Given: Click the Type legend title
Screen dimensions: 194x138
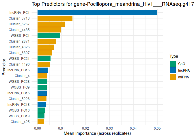Looking at the screenshot, I should click(x=174, y=56).
